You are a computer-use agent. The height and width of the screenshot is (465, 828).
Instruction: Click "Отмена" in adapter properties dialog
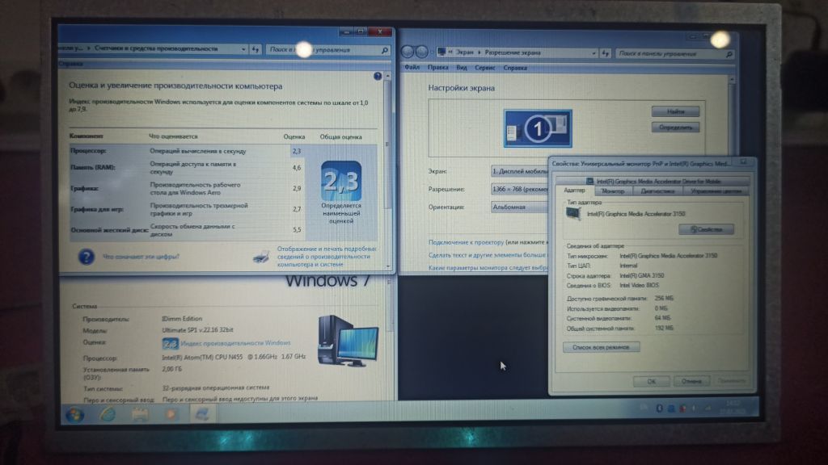691,381
